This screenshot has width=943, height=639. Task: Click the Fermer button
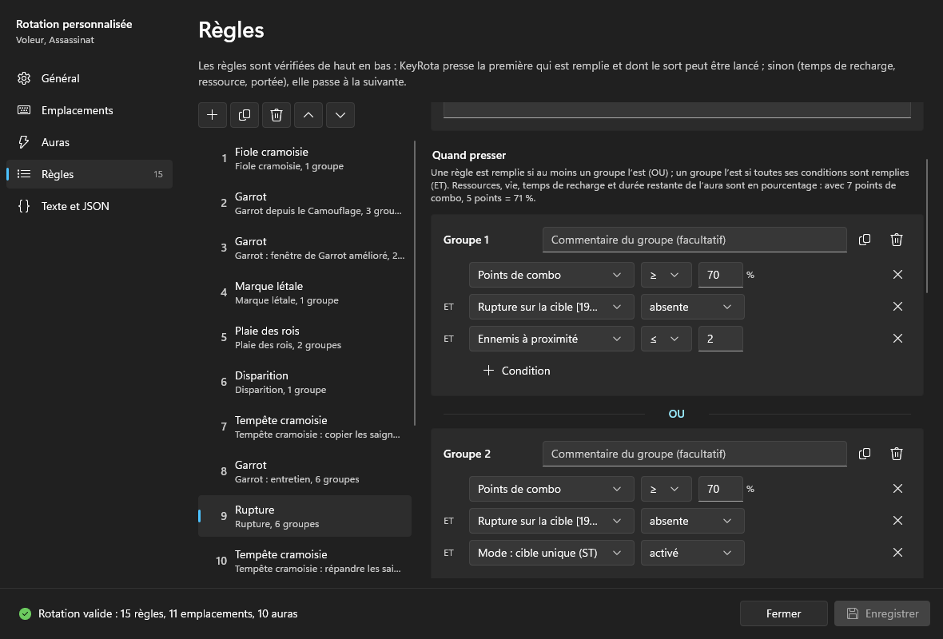click(784, 613)
